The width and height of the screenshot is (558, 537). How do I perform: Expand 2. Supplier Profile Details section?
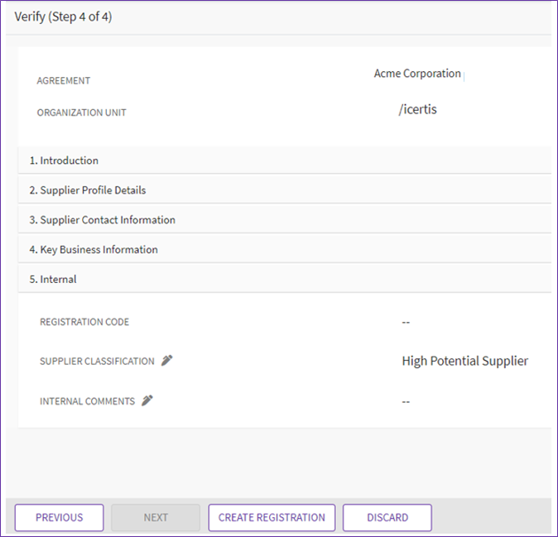[285, 190]
